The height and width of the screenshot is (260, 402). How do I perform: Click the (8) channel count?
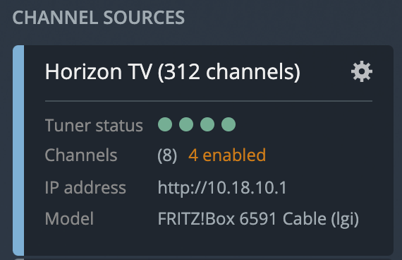pos(167,155)
